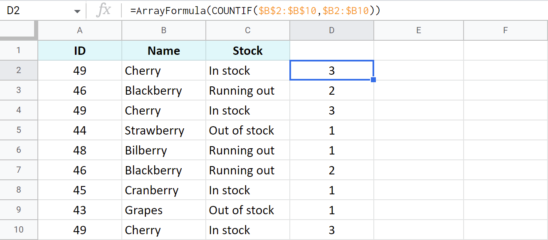The height and width of the screenshot is (240, 548).
Task: Click the fill handle on cell D2
Action: click(373, 80)
